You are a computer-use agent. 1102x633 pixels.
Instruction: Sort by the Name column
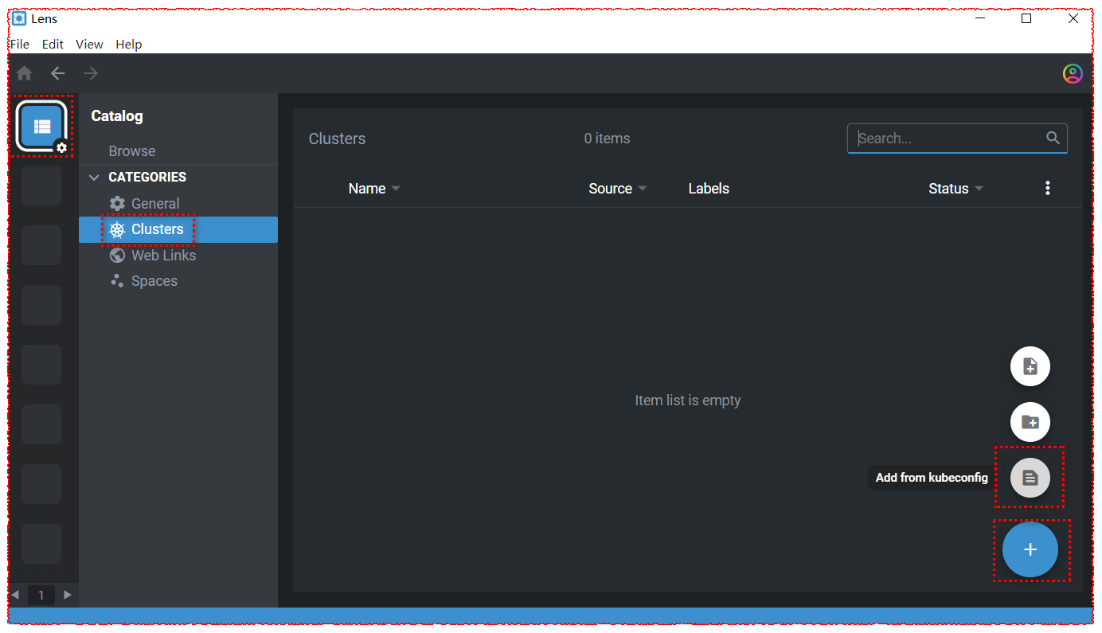click(374, 189)
